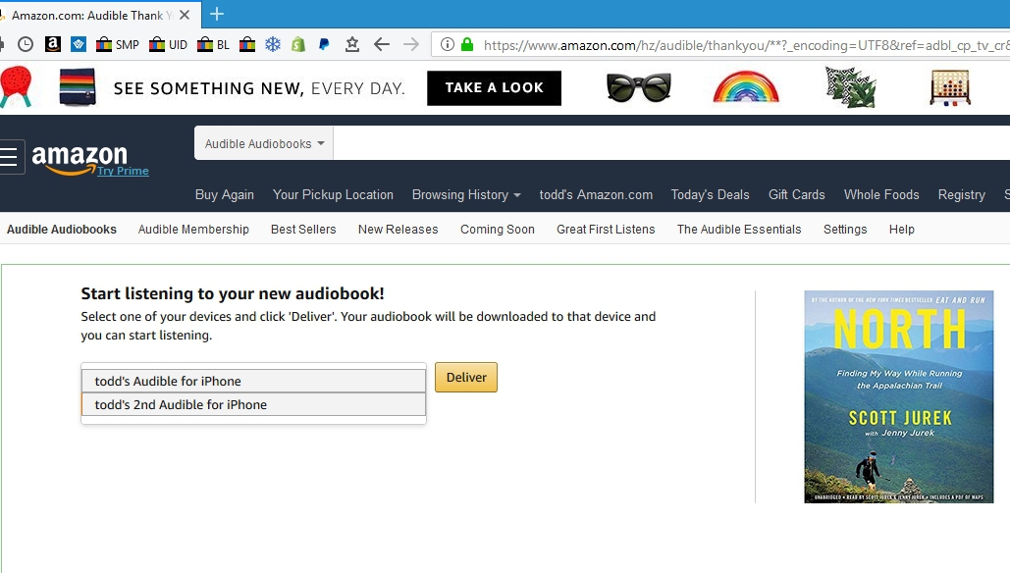Open Great First Listens
Image resolution: width=1010 pixels, height=573 pixels.
pos(606,230)
